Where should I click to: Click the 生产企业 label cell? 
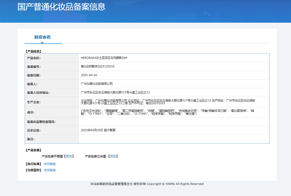(x=52, y=102)
